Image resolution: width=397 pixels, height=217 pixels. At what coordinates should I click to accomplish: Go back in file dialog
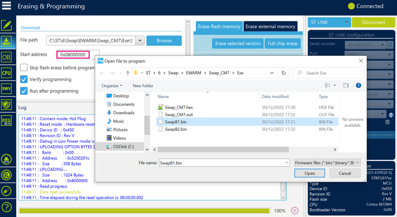pos(102,73)
